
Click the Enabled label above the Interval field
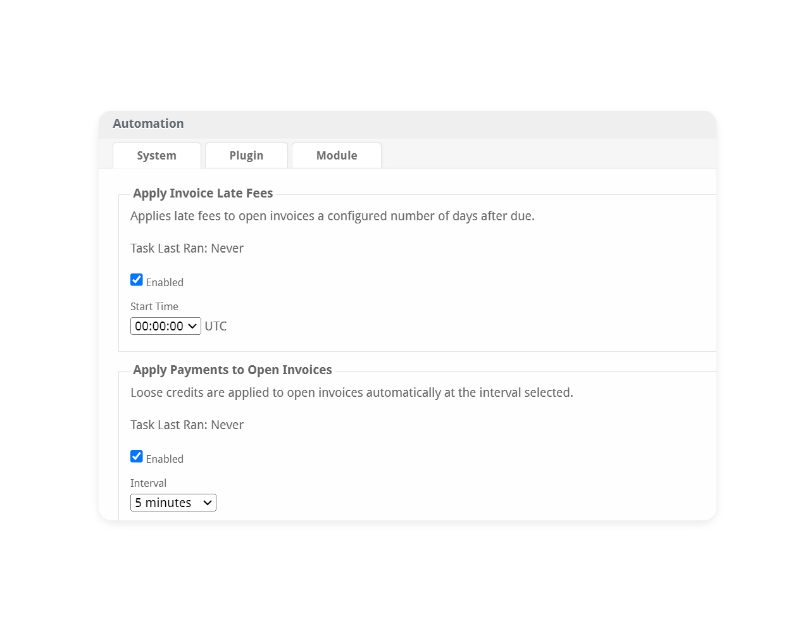[165, 459]
